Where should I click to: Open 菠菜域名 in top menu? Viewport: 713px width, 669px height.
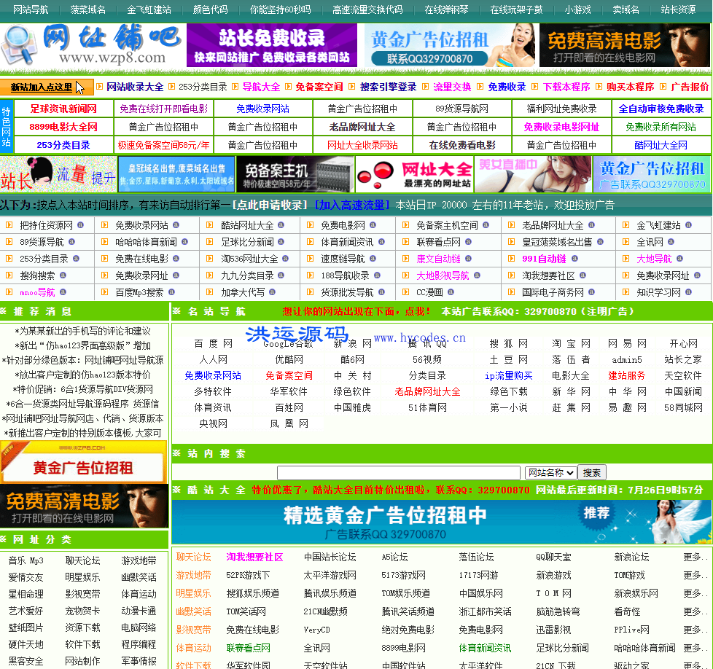[x=87, y=9]
